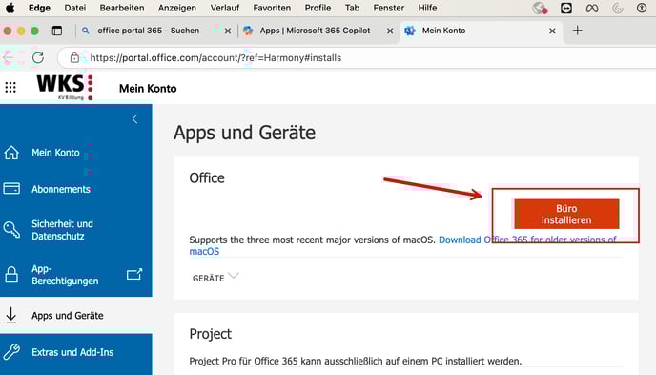Open App-Berechtigungen in the sidebar
The image size is (656, 375).
(65, 275)
